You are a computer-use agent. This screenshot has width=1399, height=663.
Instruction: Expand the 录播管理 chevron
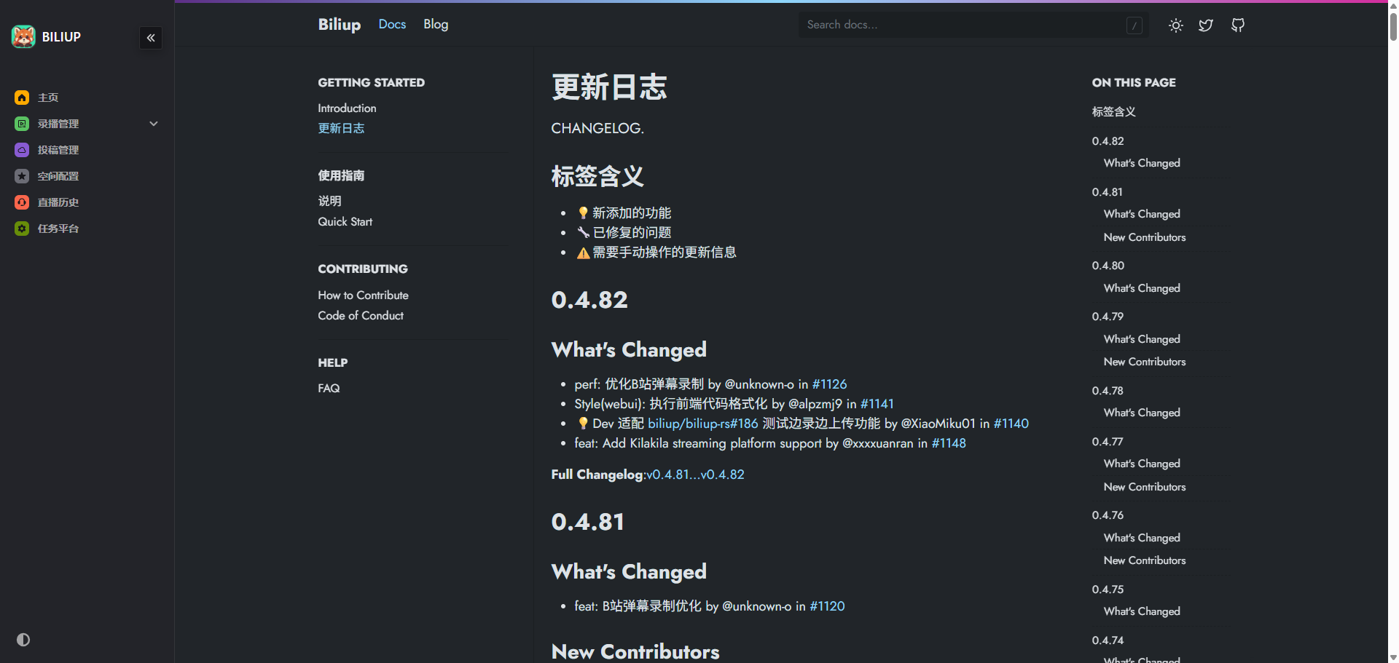[x=154, y=124]
